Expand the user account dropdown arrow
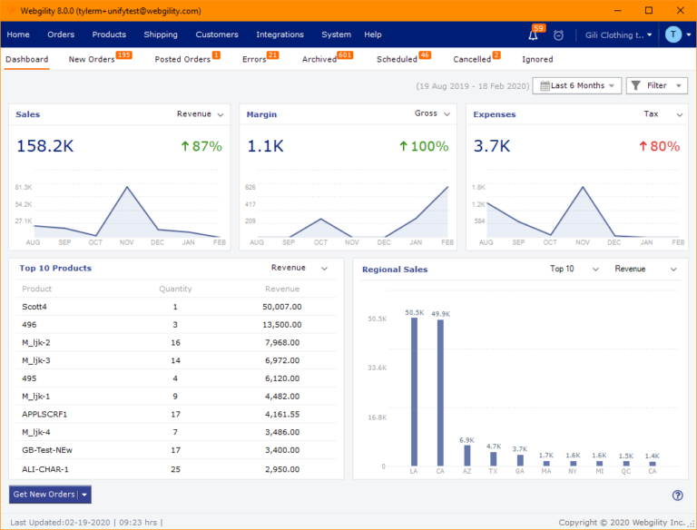The width and height of the screenshot is (697, 530). (689, 34)
